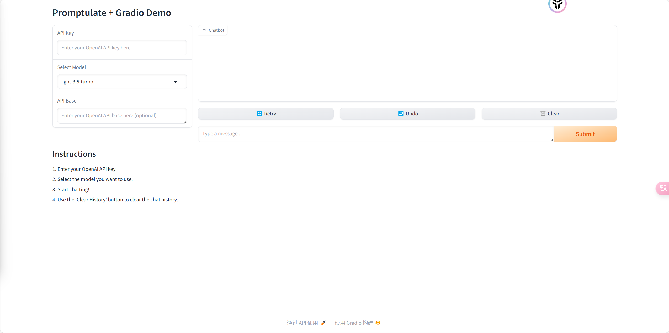
Task: Open the 使用 Gradio 构建 link
Action: (357, 323)
